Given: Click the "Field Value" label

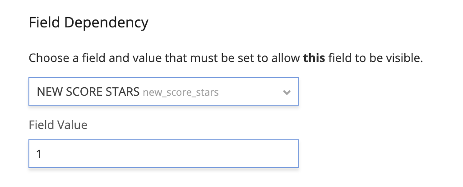Looking at the screenshot, I should click(x=58, y=125).
